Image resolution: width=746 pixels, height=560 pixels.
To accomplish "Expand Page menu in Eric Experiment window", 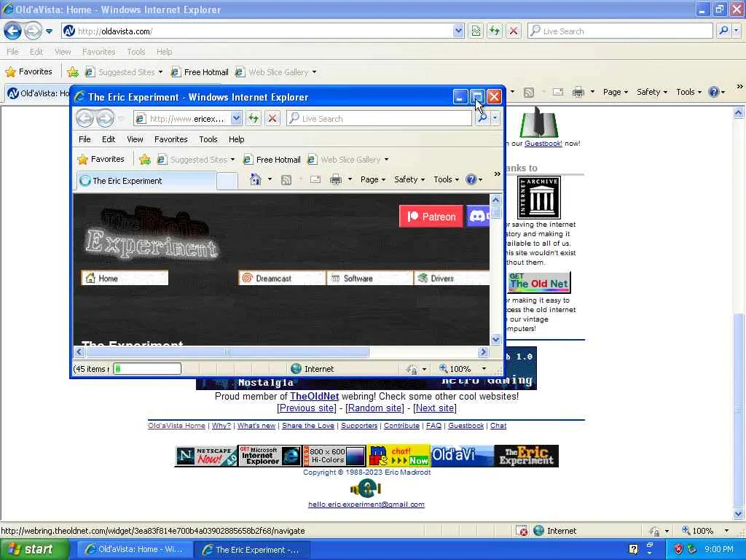I will pos(372,179).
